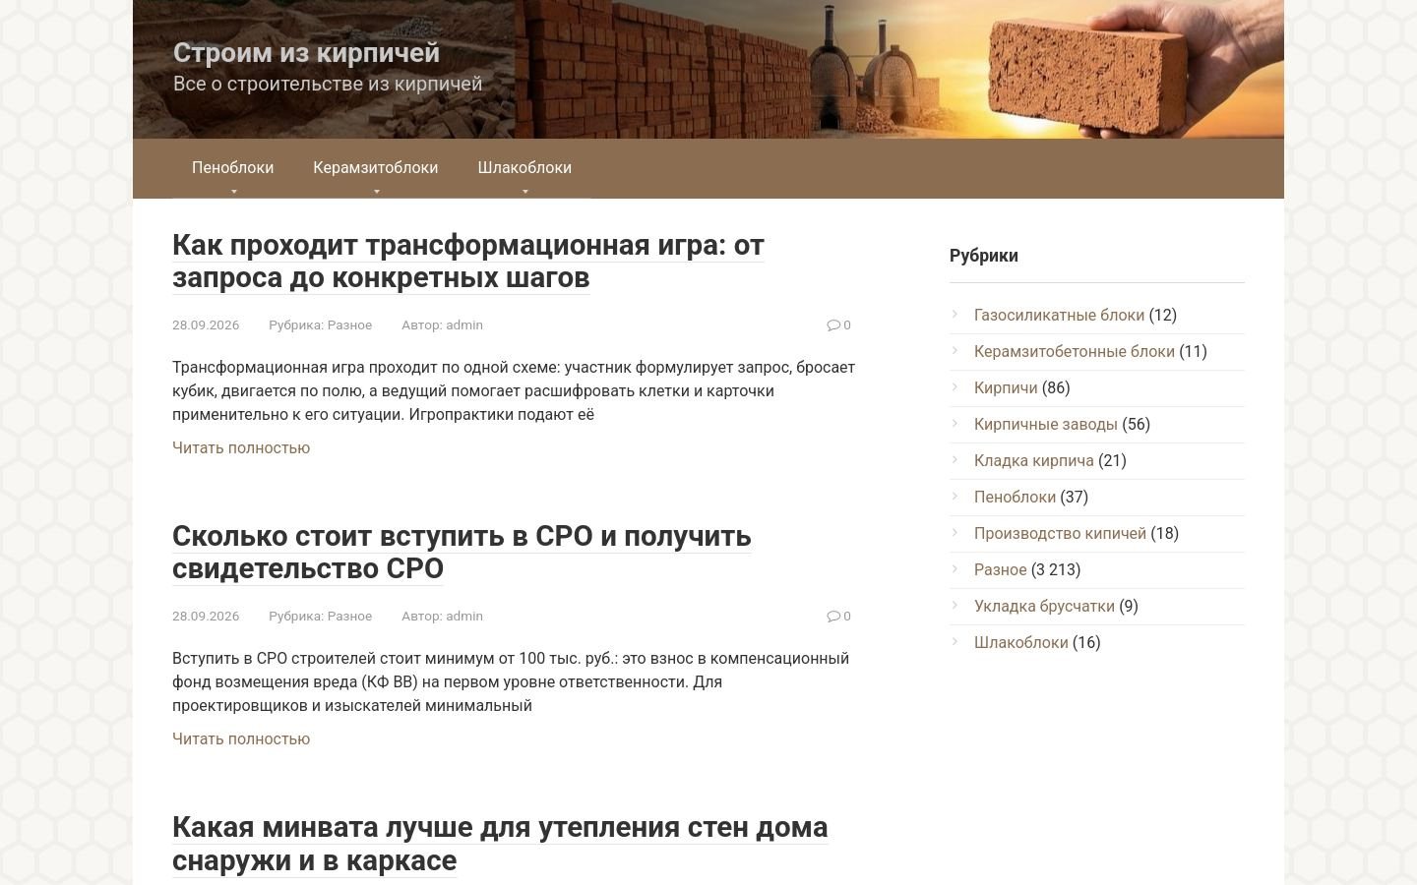The image size is (1417, 885).
Task: Go to the site title Строим из кирпичей
Action: pos(306,52)
